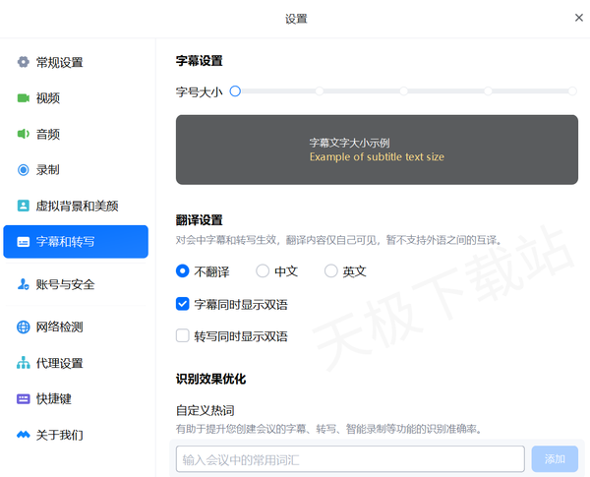Image resolution: width=590 pixels, height=477 pixels.
Task: Select 中文 translation radio button
Action: coord(263,271)
